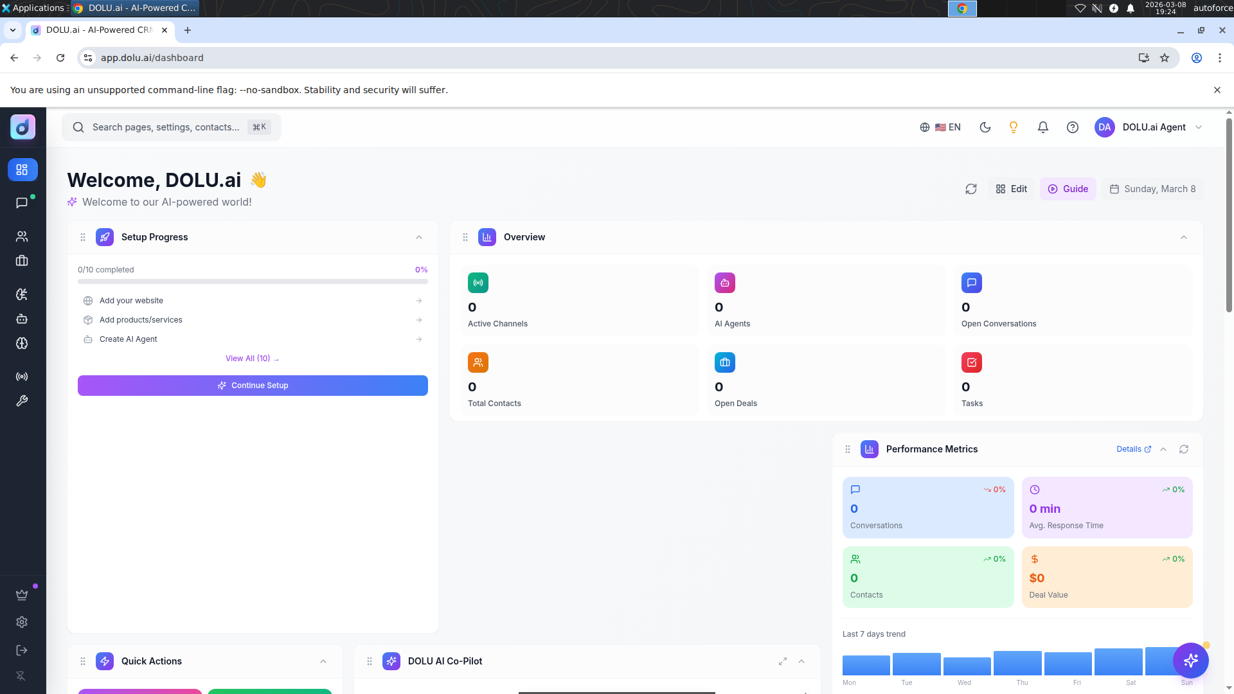This screenshot has height=694, width=1234.
Task: Click the Edit dashboard button
Action: point(1012,189)
